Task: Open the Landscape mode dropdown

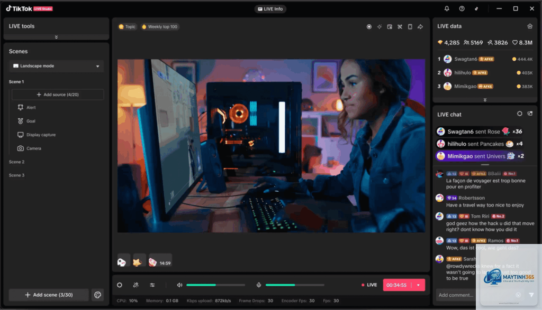Action: coord(56,66)
